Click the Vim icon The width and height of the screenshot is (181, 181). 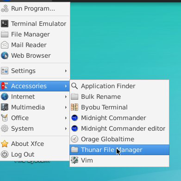click(x=75, y=160)
